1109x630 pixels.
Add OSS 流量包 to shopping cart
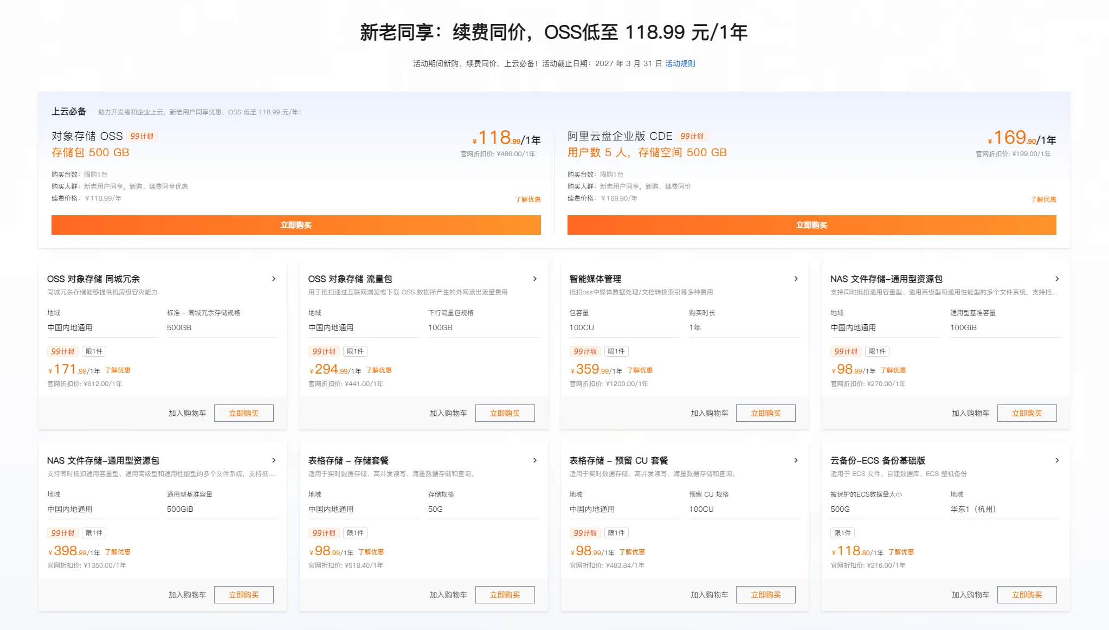coord(448,413)
